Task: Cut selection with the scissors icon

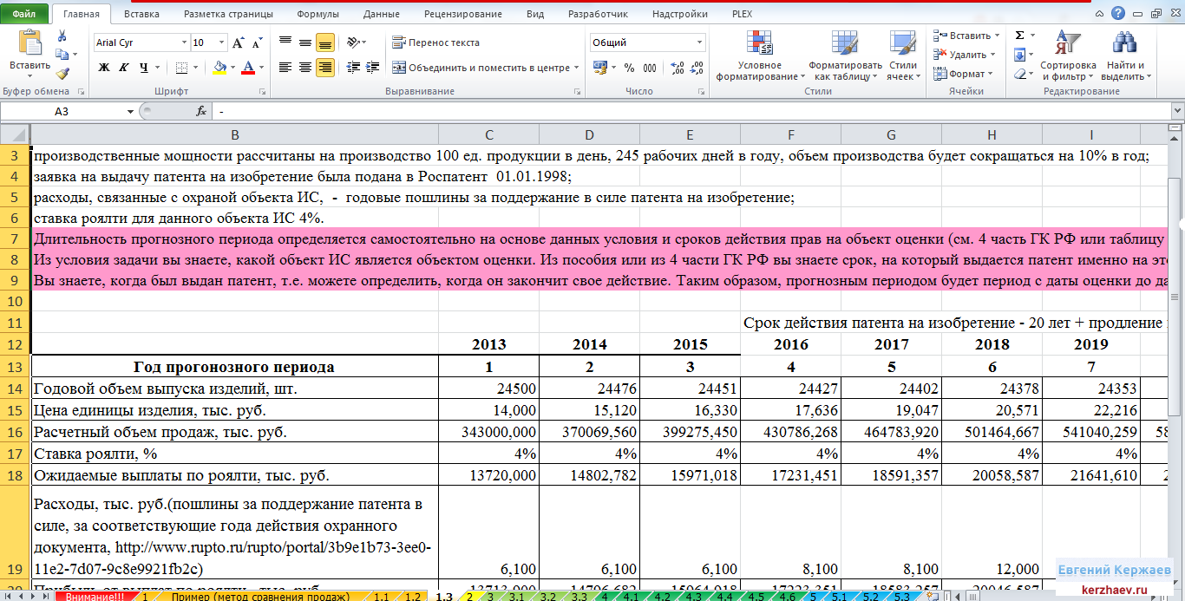Action: [x=62, y=36]
